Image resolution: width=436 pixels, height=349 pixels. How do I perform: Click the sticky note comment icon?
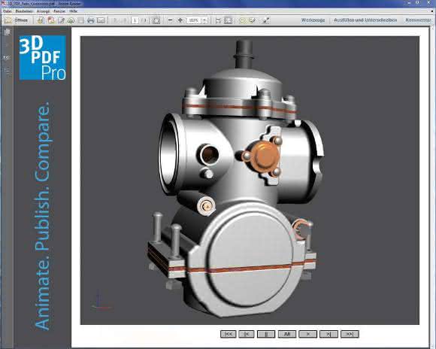pyautogui.click(x=243, y=20)
